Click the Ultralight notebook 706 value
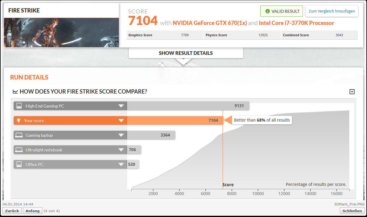367x217 pixels. click(132, 150)
